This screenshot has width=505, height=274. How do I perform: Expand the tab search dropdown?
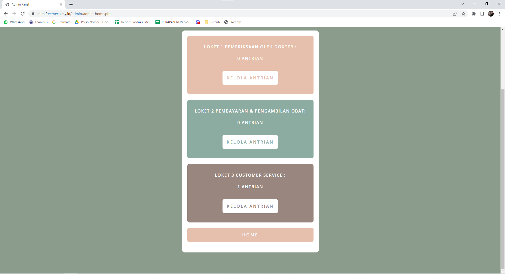(x=463, y=4)
